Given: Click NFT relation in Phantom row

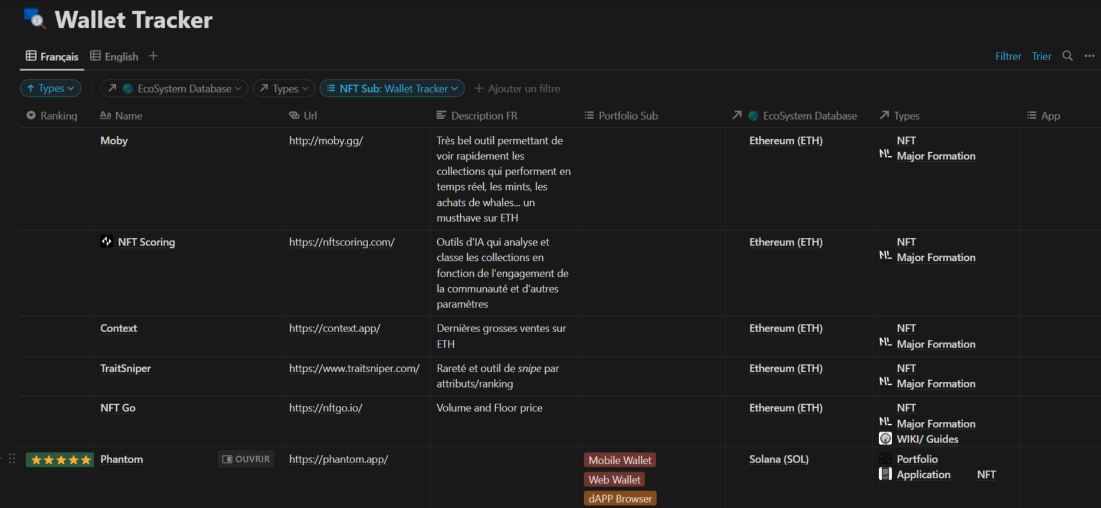Looking at the screenshot, I should click(x=986, y=474).
